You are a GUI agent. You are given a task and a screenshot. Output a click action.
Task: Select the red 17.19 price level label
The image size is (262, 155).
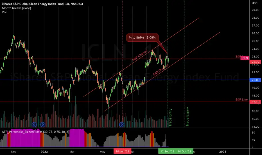255,102
